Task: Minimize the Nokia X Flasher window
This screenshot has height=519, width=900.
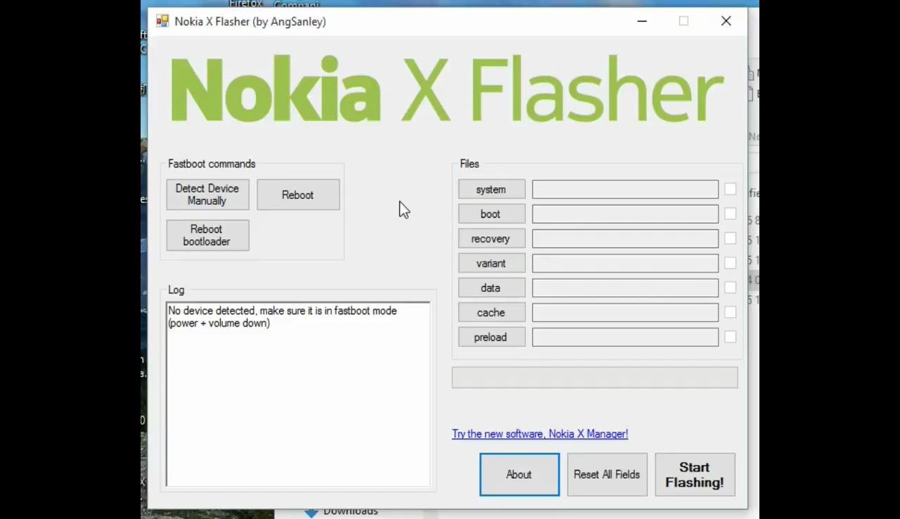Action: (642, 21)
